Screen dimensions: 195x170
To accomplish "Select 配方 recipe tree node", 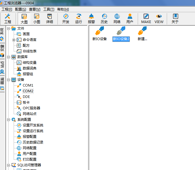I will [x=26, y=46].
